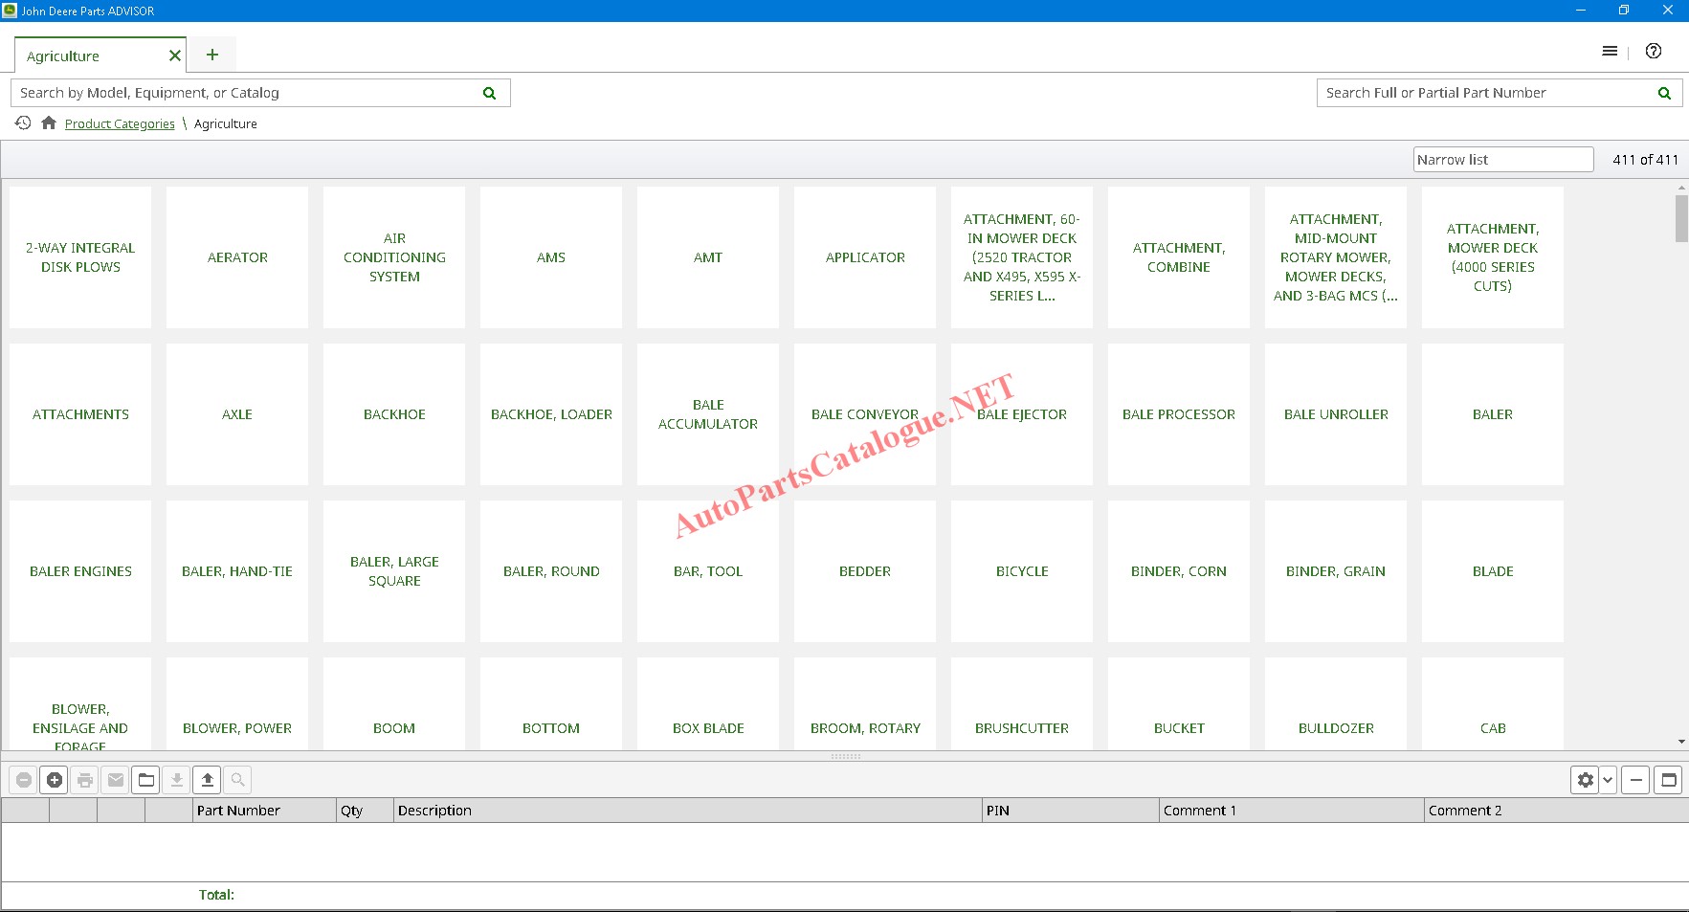
Task: Open ATTACHMENT, MOWER DECK (4000 SERIES CUTS) tile
Action: pos(1493,257)
